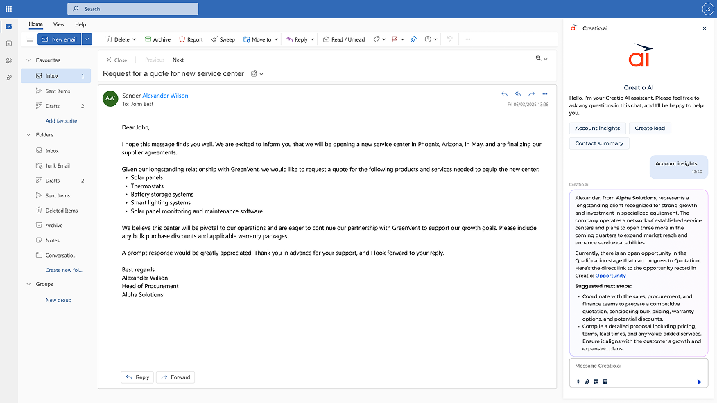Click the send arrow in Creatio chat
This screenshot has width=717, height=403.
(x=699, y=382)
